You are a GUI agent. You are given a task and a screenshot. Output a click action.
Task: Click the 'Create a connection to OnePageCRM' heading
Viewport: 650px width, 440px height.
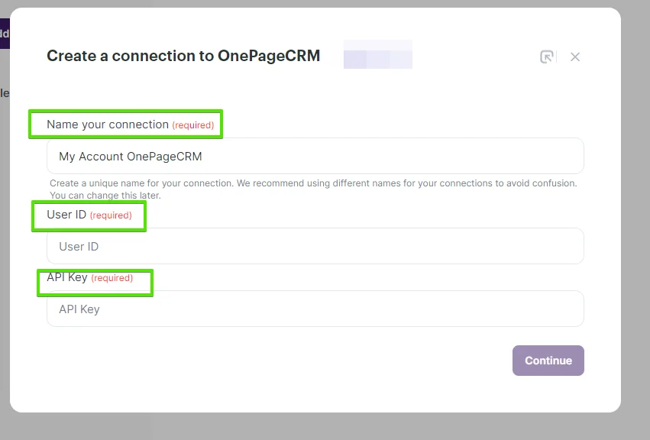tap(183, 56)
